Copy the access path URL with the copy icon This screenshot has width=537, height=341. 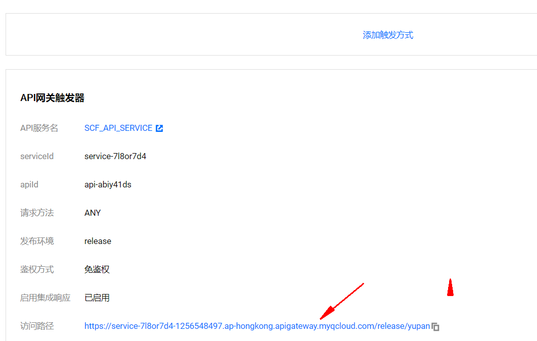pyautogui.click(x=435, y=327)
